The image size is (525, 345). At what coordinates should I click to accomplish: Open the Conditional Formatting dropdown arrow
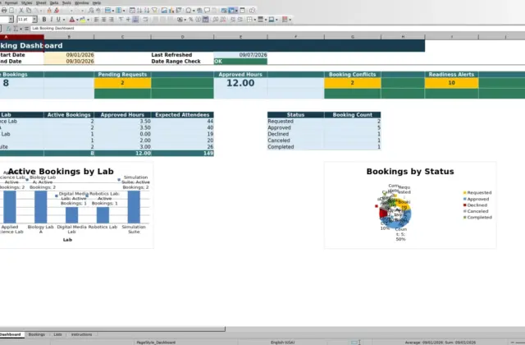tap(290, 20)
